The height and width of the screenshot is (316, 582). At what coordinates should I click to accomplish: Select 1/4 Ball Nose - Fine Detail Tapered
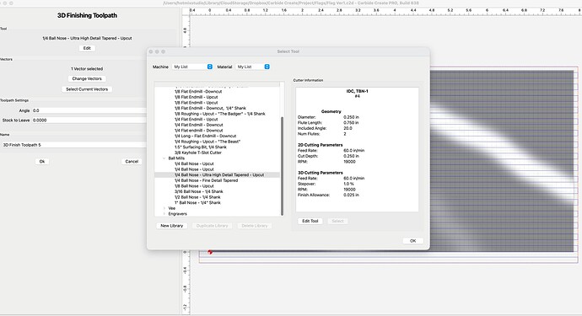click(206, 180)
